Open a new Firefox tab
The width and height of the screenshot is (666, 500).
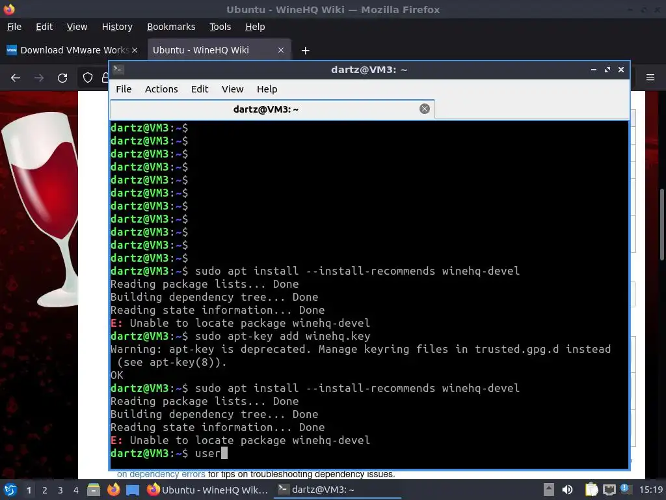pyautogui.click(x=305, y=51)
